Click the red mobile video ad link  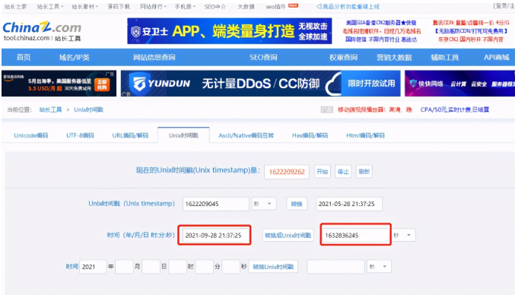pos(375,109)
